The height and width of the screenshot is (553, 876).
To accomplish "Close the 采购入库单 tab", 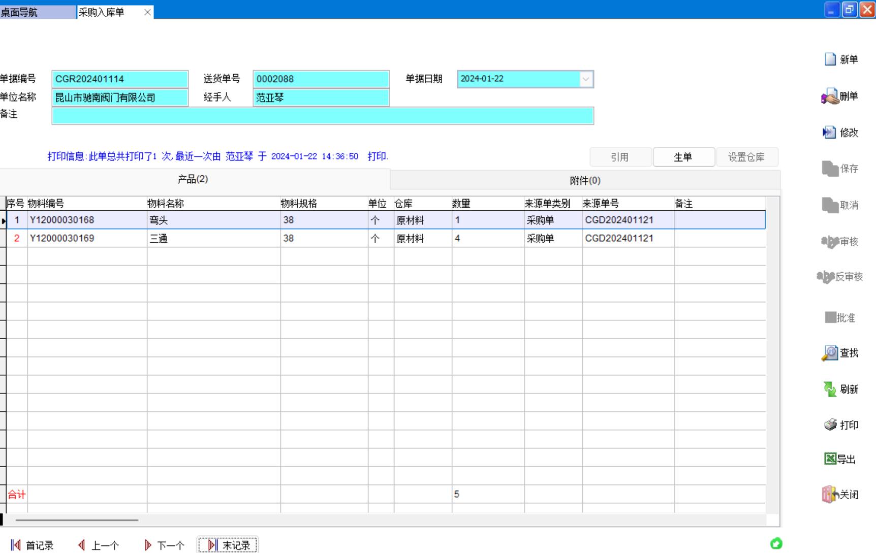I will coord(147,12).
